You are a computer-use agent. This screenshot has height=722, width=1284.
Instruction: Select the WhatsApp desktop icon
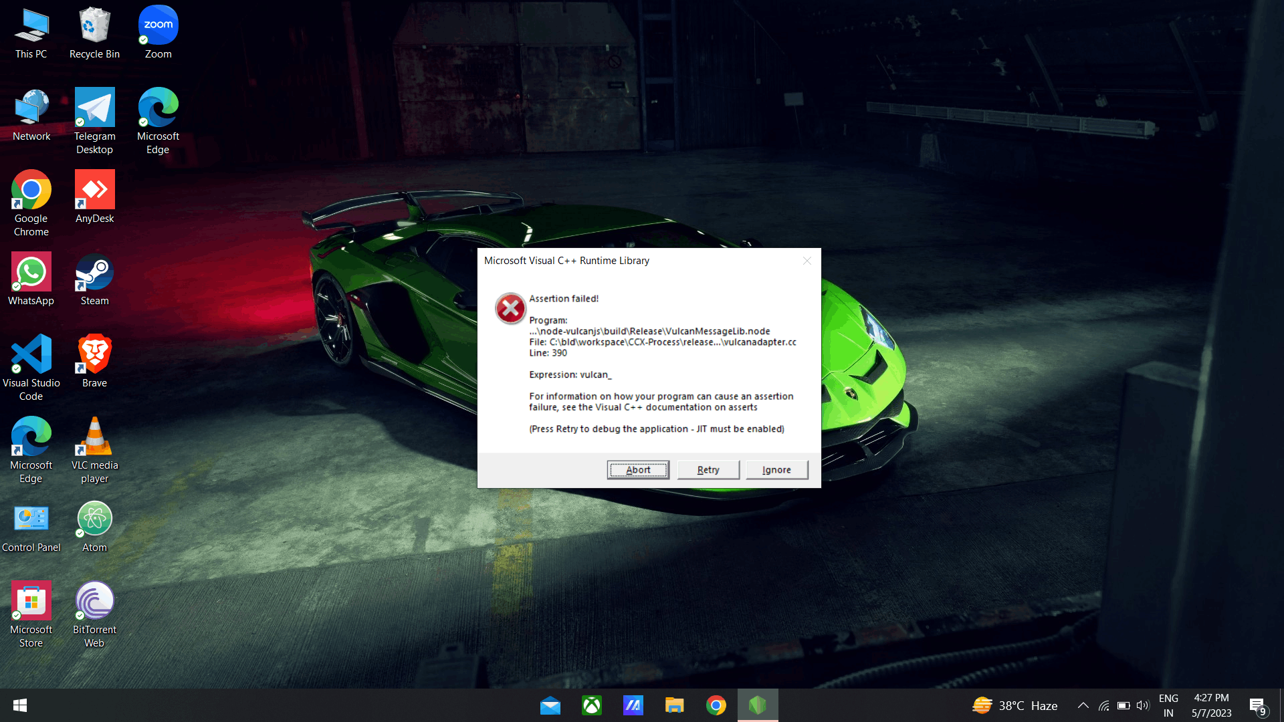[31, 279]
